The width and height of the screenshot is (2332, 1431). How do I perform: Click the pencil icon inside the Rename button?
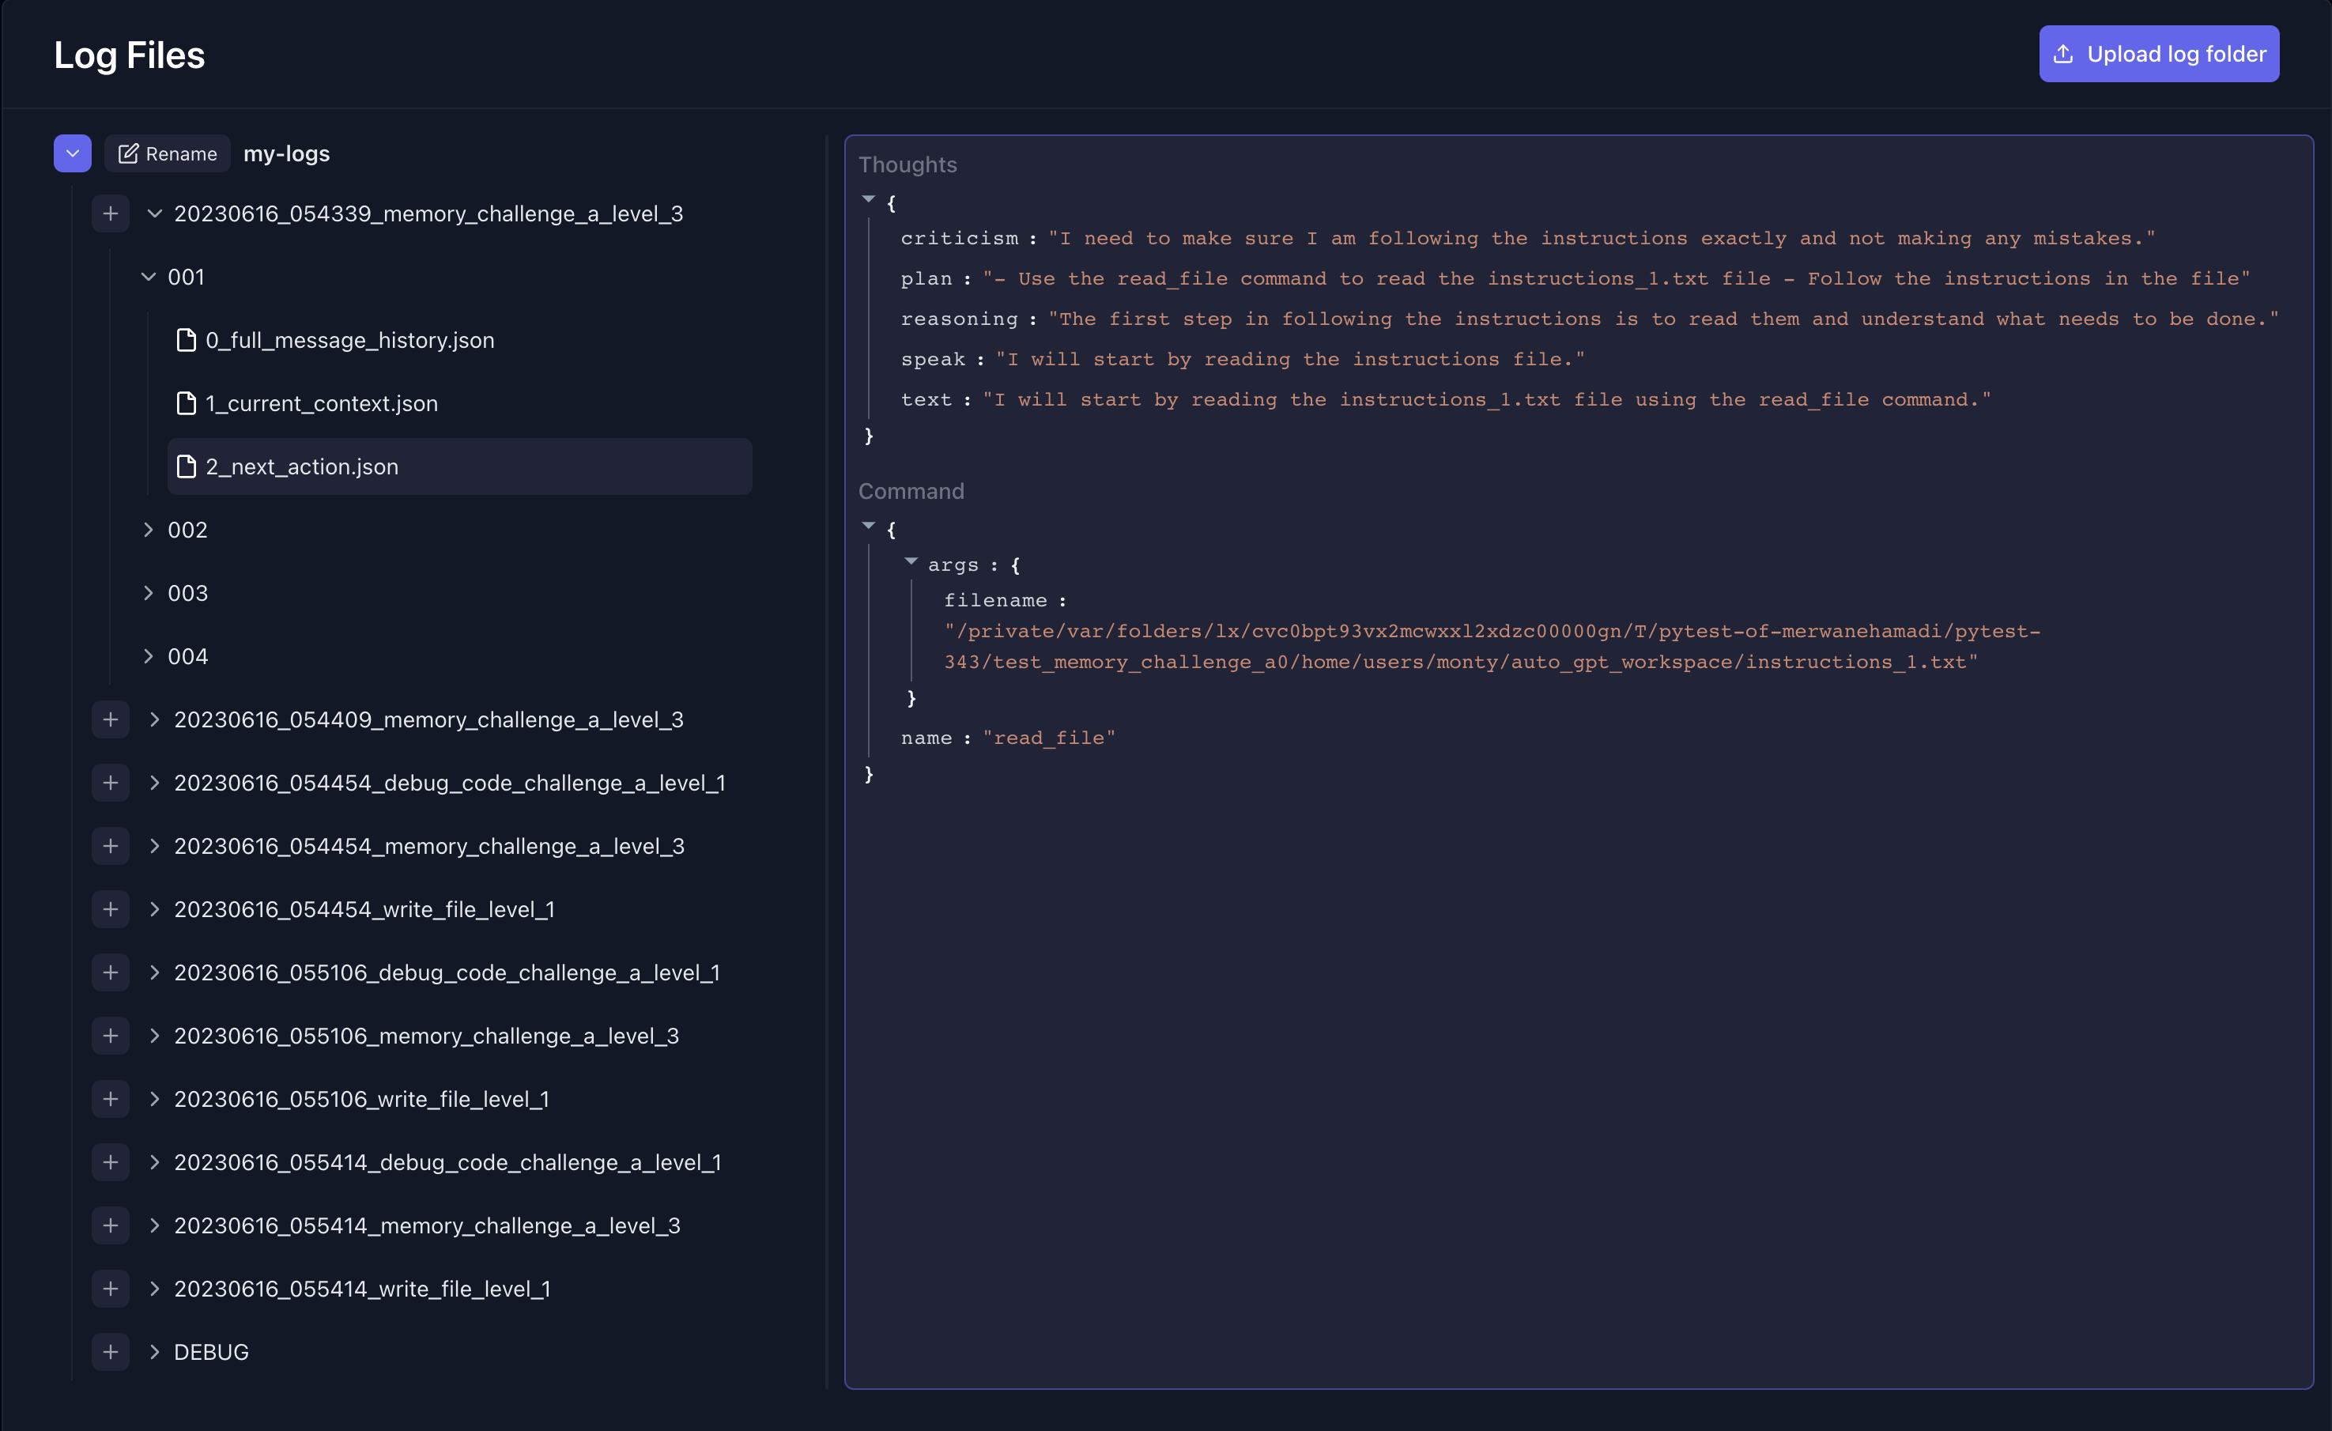[x=130, y=153]
